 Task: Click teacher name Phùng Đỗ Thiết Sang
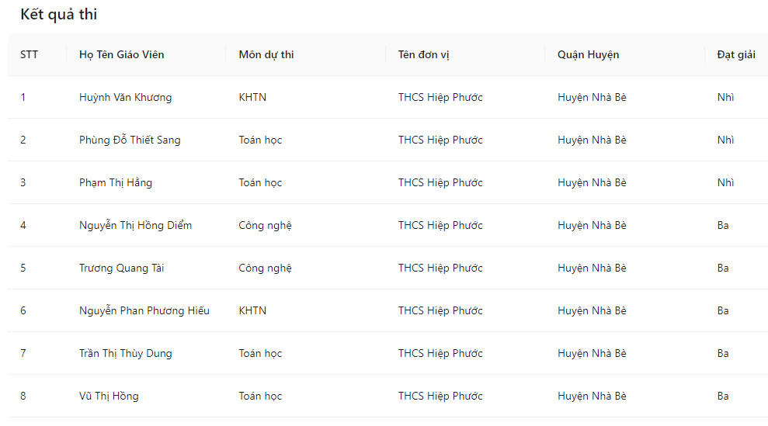(130, 140)
